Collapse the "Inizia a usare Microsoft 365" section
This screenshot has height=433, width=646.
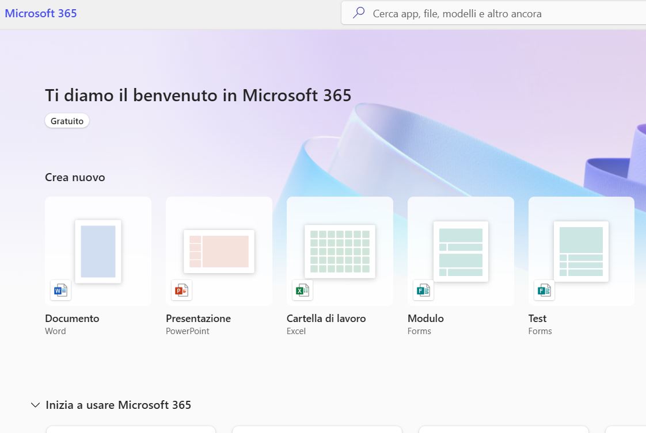point(35,405)
